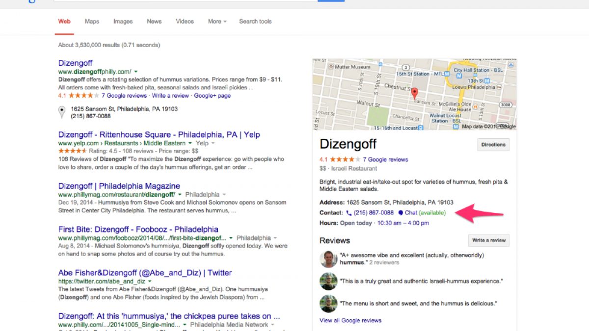Click 7 Google reviews in knowledge panel
The height and width of the screenshot is (331, 589).
coord(385,159)
